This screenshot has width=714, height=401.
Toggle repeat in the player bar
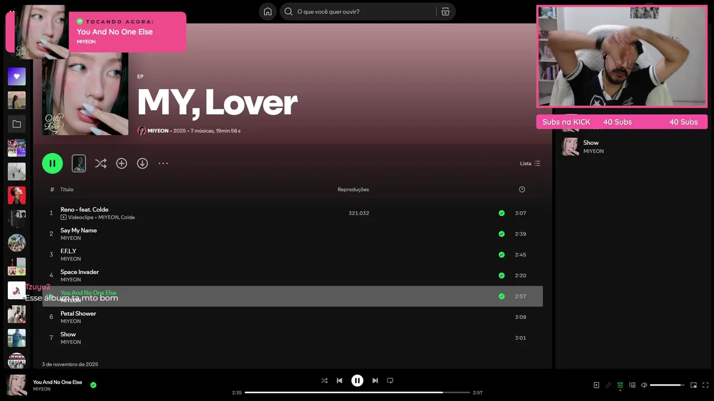coord(390,380)
